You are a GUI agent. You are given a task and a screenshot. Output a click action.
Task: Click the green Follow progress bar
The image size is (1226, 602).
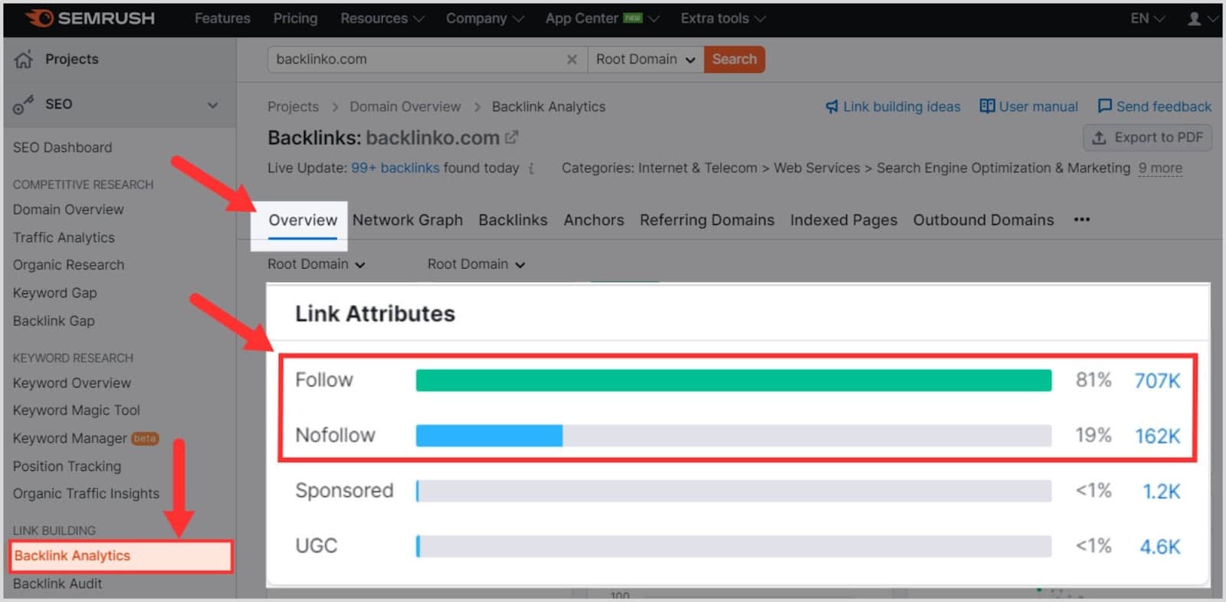coord(733,381)
